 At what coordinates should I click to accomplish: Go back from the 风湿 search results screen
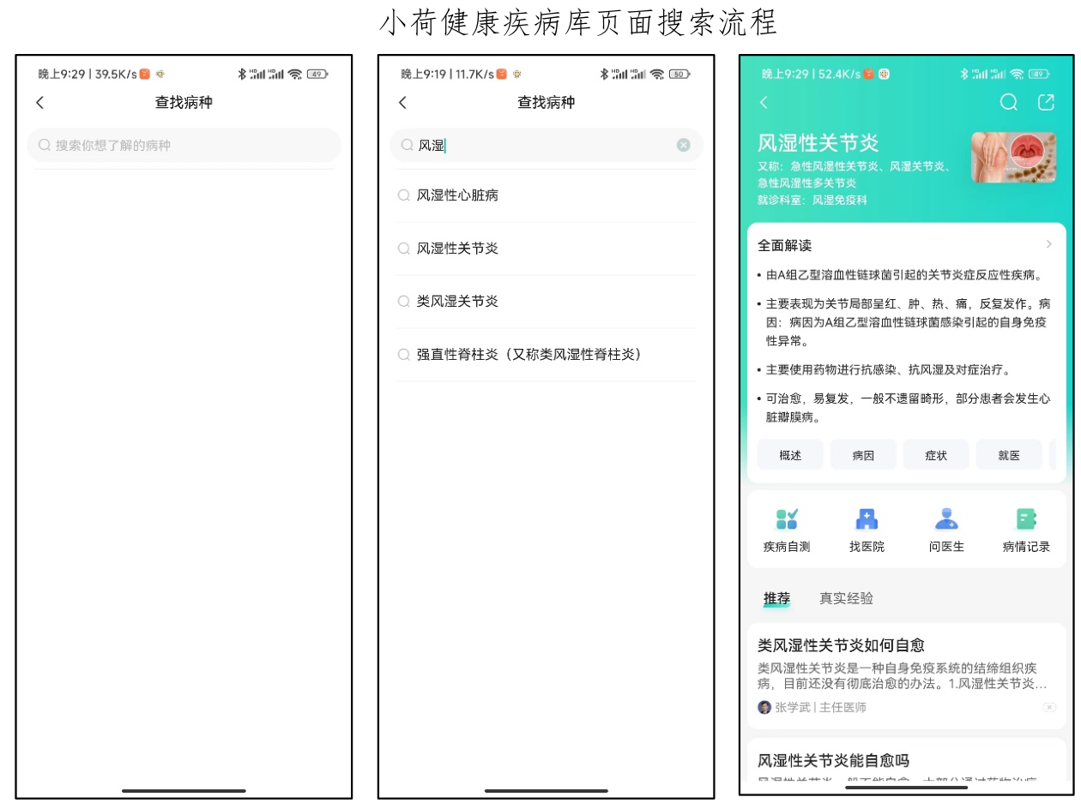pyautogui.click(x=403, y=103)
